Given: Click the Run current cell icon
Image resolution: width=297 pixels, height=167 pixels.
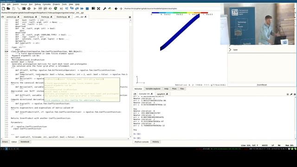Looking at the screenshot, I should tap(40, 8).
